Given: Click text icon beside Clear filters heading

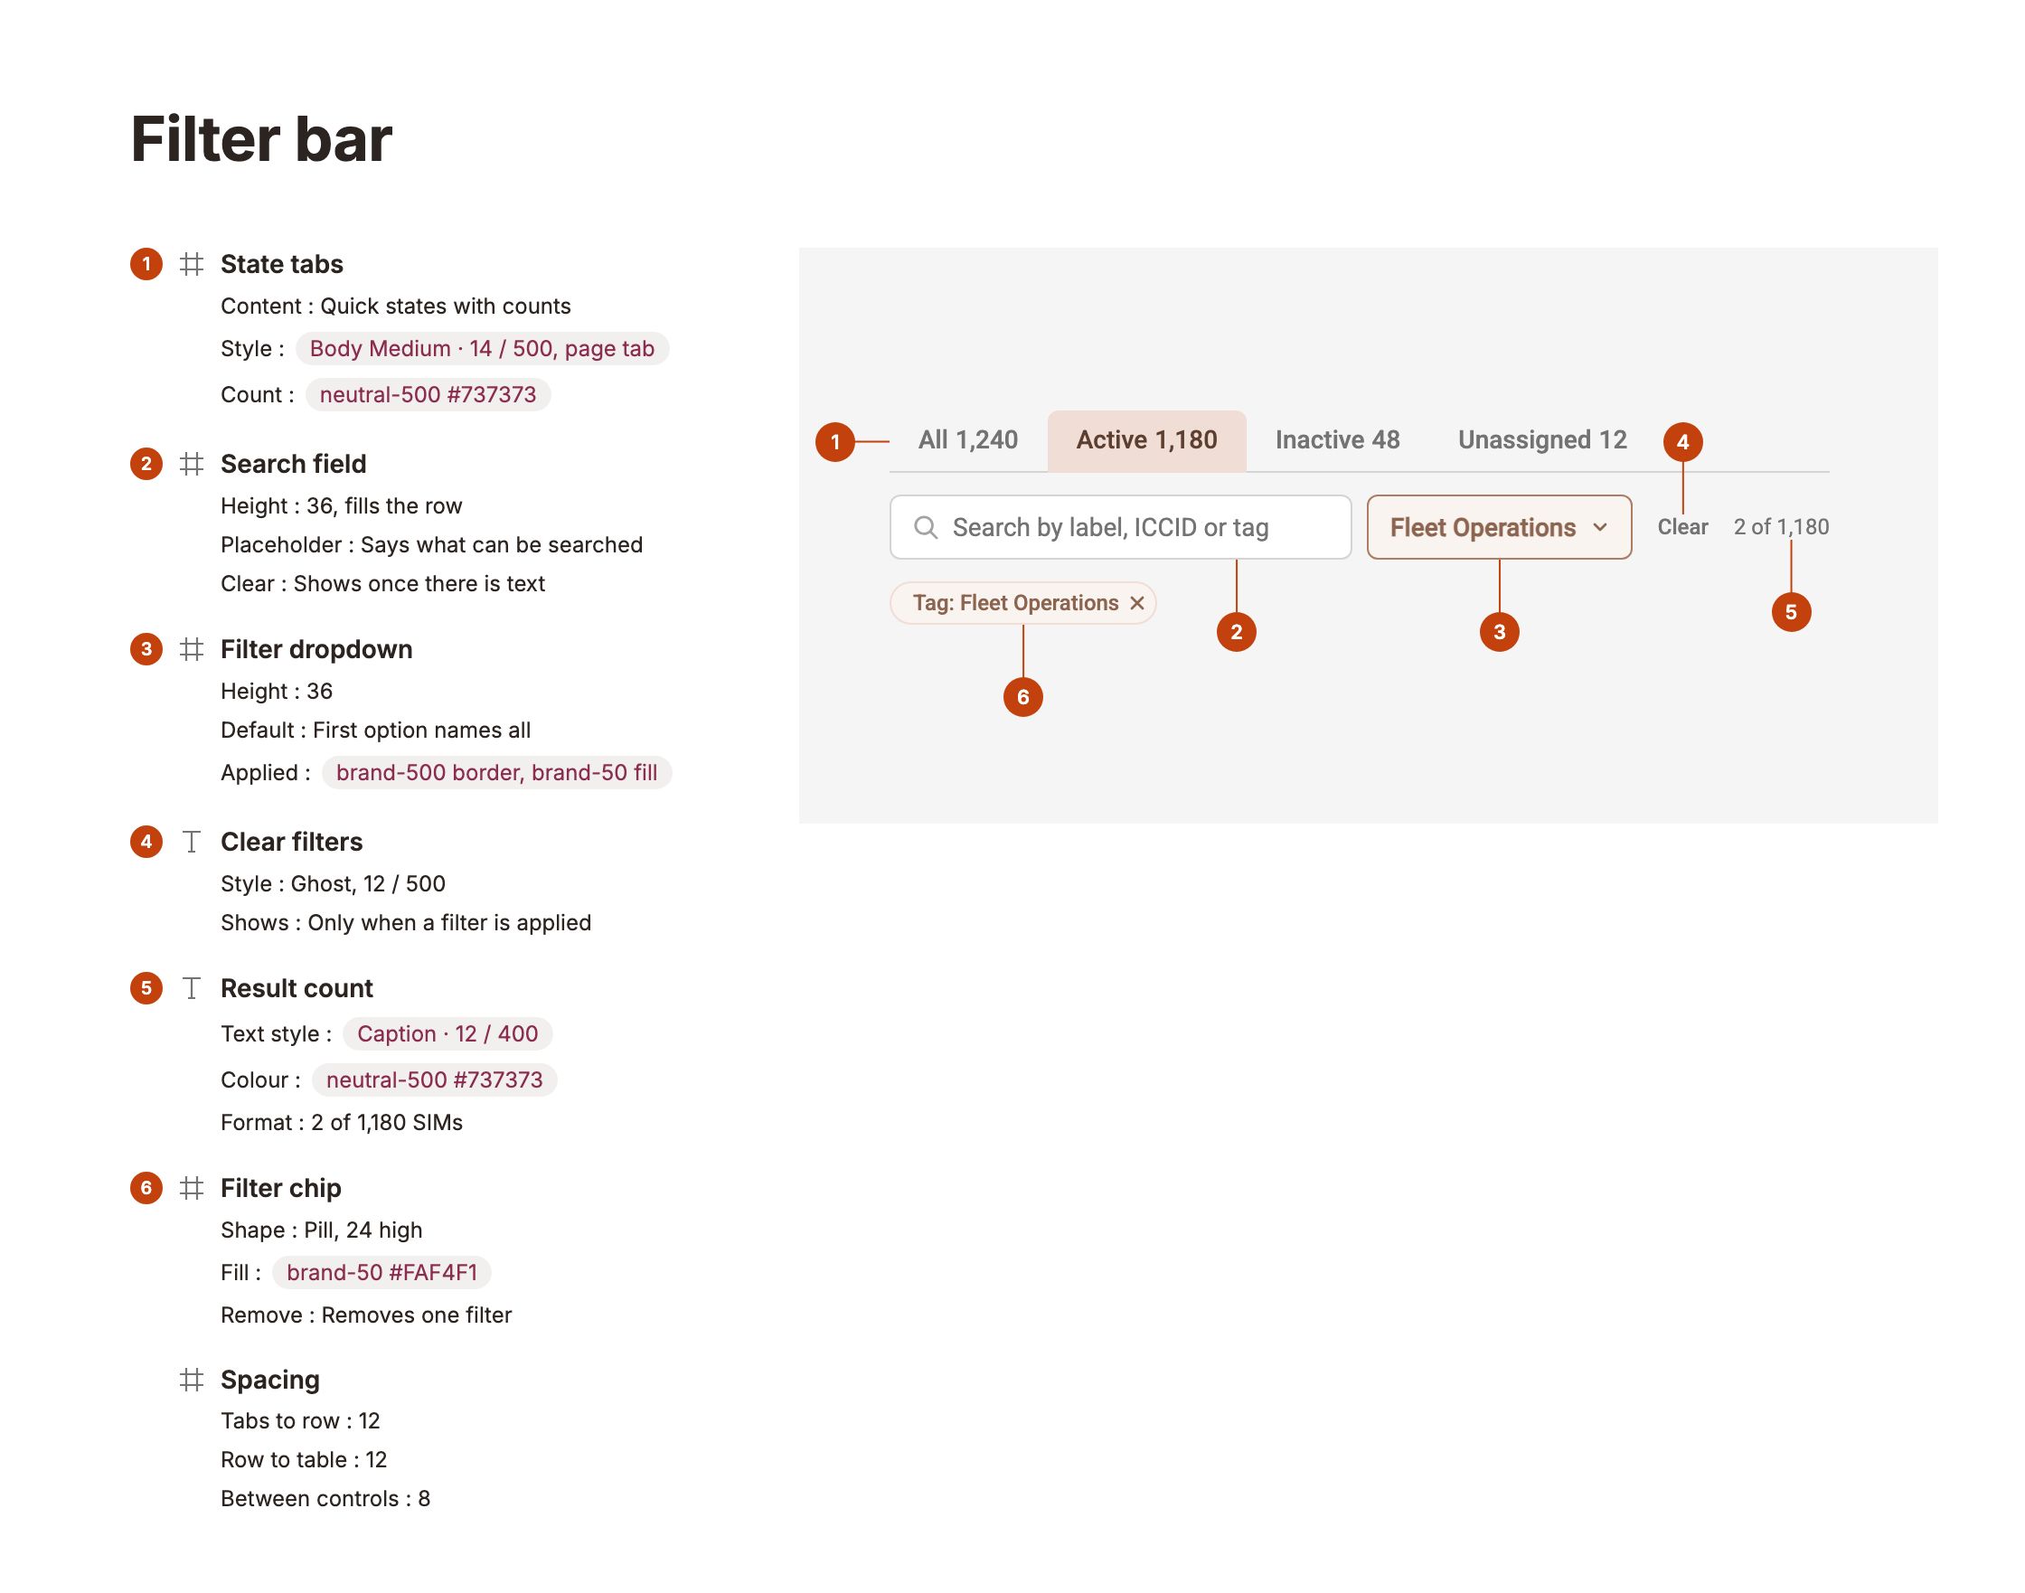Looking at the screenshot, I should click(192, 842).
